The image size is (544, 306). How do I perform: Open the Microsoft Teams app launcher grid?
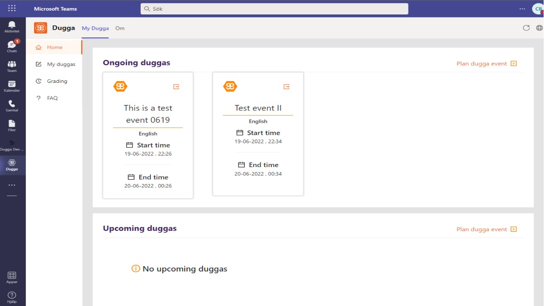pos(12,8)
